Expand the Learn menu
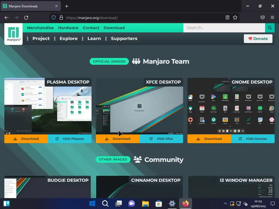 click(x=94, y=39)
